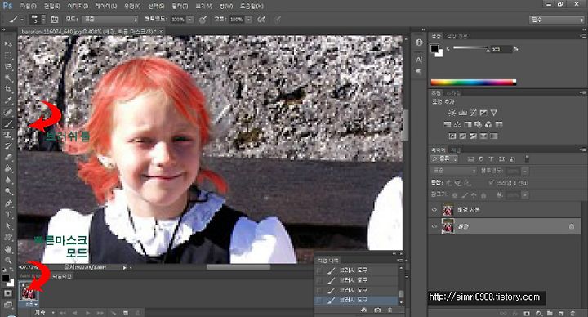This screenshot has height=317, width=588.
Task: Select the Brush tool in toolbox
Action: [8, 123]
